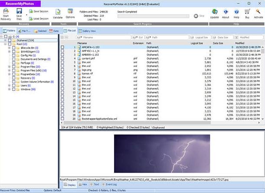The height and width of the screenshot is (193, 265).
Task: Open the Save Files dropdown arrow
Action: pos(26,14)
